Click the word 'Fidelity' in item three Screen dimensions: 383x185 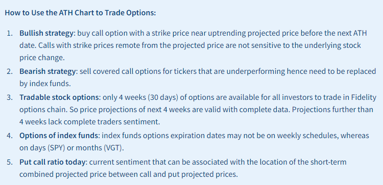[363, 97]
